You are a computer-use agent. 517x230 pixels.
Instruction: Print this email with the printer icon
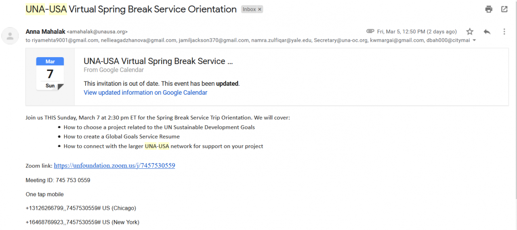click(x=489, y=9)
